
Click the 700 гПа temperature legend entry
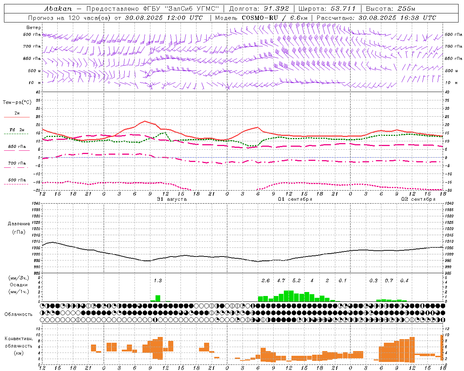point(17,163)
